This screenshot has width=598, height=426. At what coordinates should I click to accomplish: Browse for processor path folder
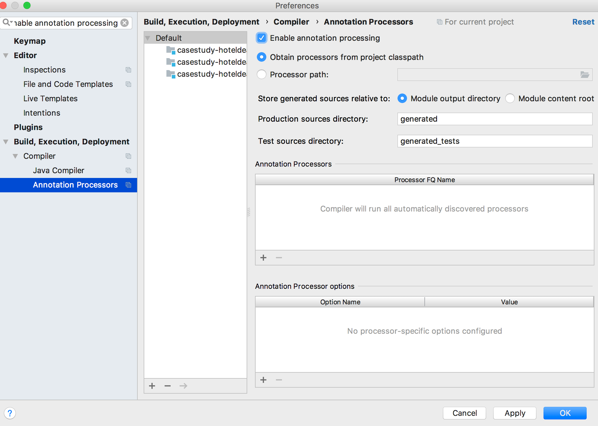[x=585, y=75]
